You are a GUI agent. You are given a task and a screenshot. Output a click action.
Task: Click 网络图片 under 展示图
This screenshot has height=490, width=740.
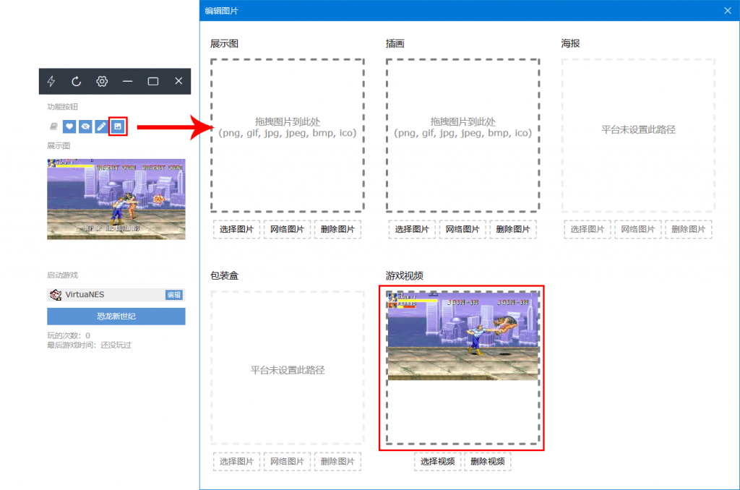click(x=287, y=230)
